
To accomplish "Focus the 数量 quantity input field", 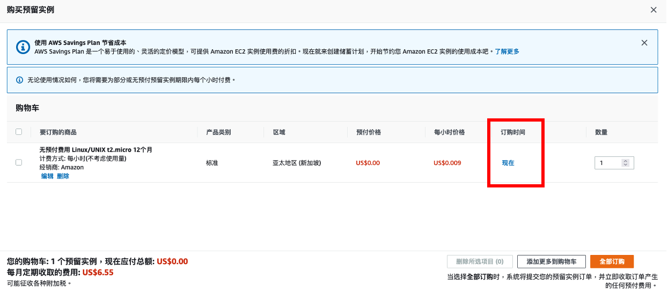I will coord(608,163).
